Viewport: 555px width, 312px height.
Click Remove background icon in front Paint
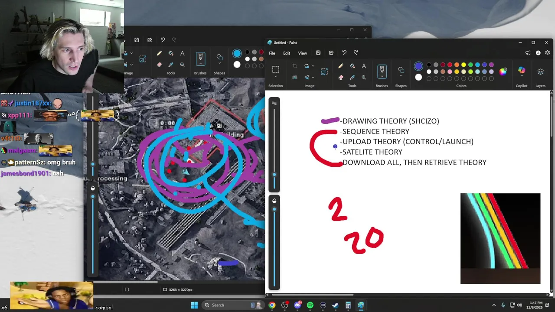click(x=294, y=77)
